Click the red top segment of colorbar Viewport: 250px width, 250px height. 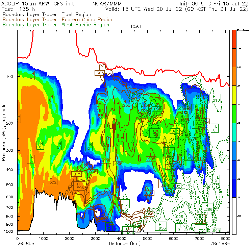tap(234, 39)
